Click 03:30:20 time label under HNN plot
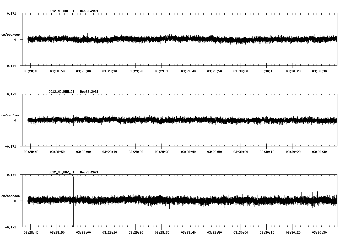This screenshot has width=356, height=242. click(293, 152)
